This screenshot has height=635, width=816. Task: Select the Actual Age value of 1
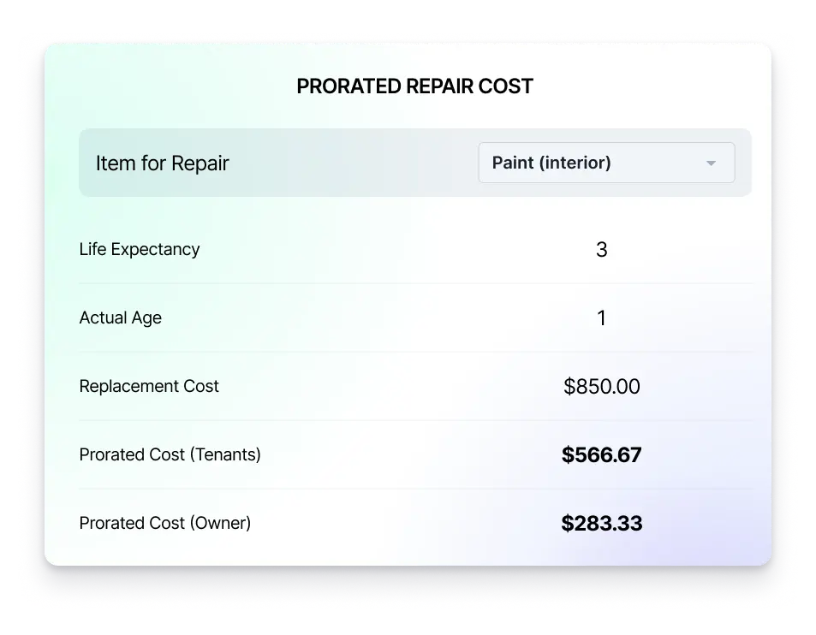coord(602,317)
